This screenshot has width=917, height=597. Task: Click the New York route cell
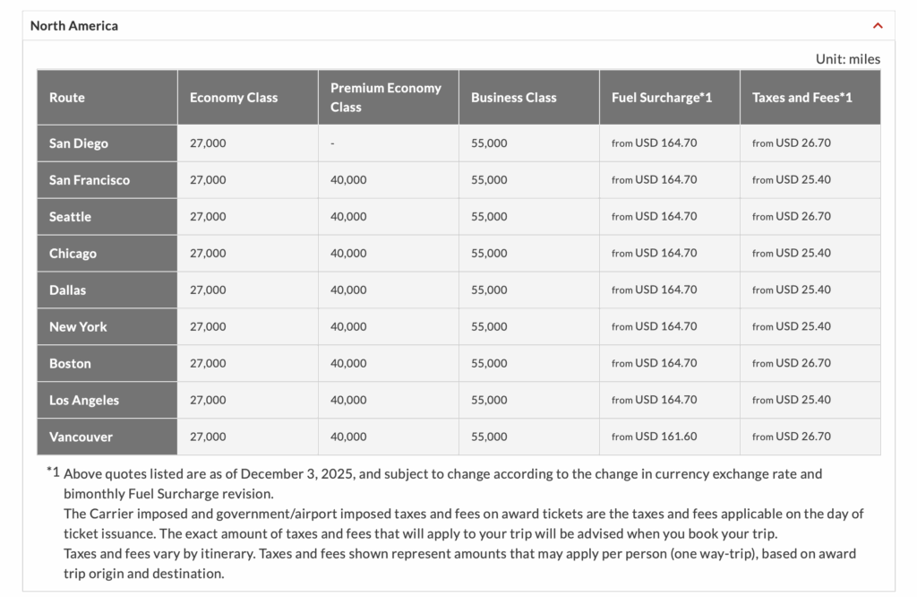78,327
